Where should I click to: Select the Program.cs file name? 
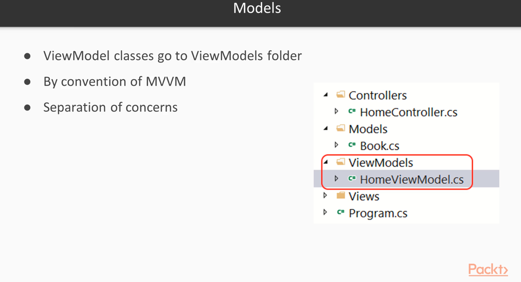coord(378,213)
